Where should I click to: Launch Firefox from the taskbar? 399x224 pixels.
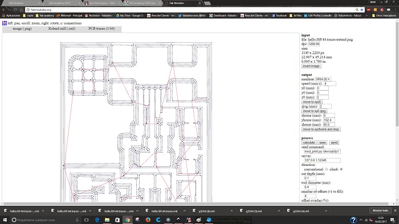148,219
